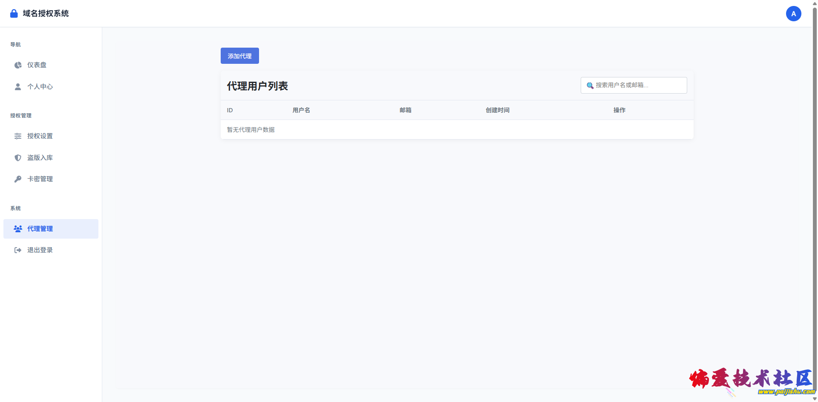Click the piracy shield icon
The height and width of the screenshot is (402, 818).
pos(18,158)
